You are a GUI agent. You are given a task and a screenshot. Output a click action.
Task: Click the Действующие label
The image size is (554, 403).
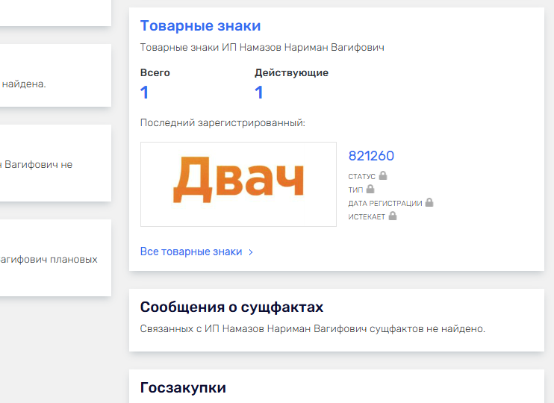coord(291,72)
